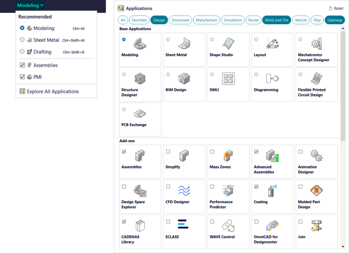
Task: Click the Molded Part Design icon
Action: [316, 190]
